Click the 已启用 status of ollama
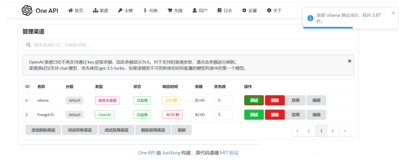 pyautogui.click(x=142, y=100)
